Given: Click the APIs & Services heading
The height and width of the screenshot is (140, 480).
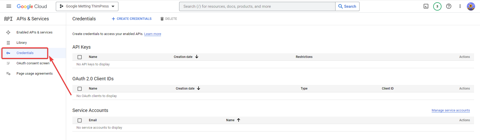Looking at the screenshot, I should (x=33, y=19).
